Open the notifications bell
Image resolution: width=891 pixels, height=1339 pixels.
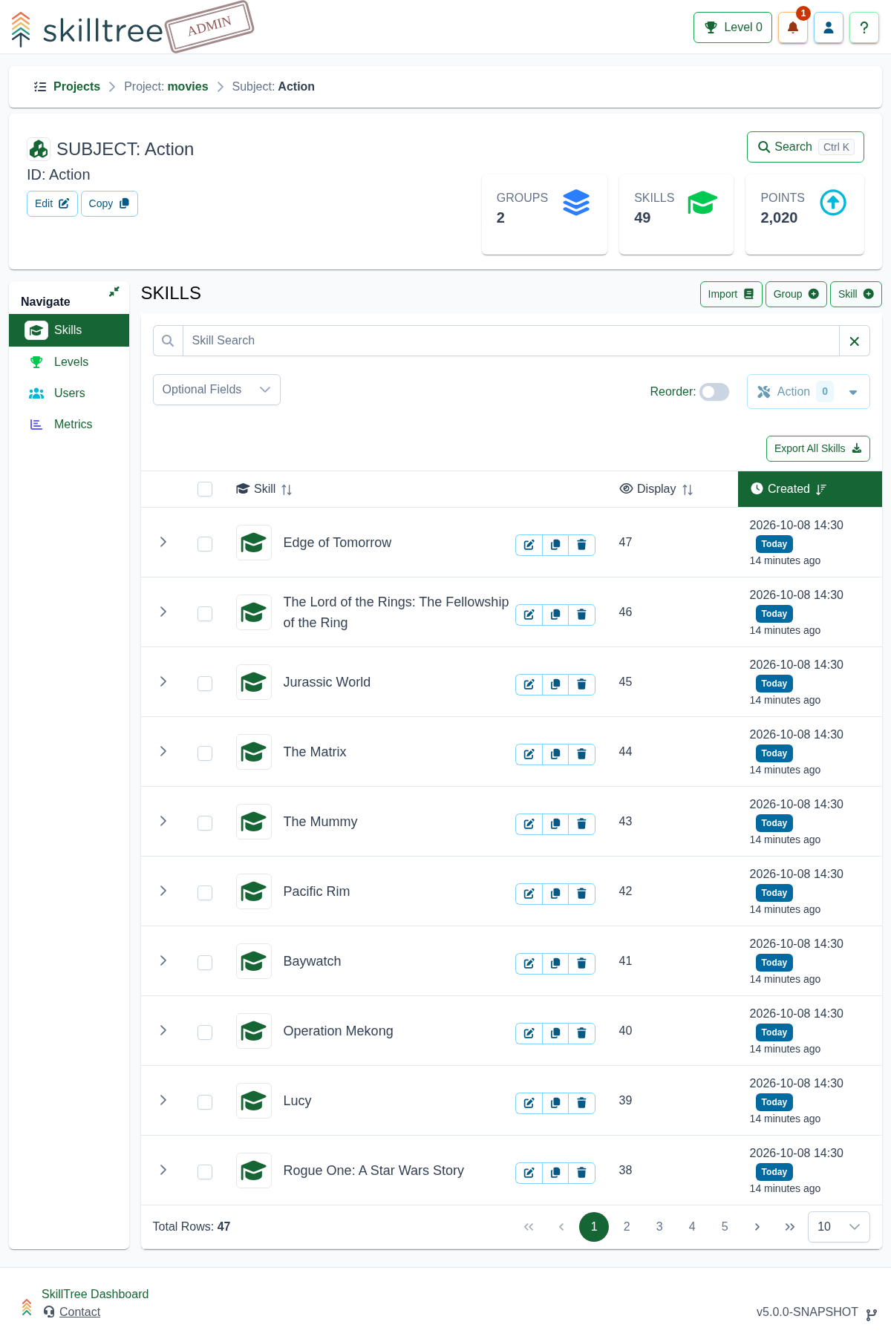point(793,27)
